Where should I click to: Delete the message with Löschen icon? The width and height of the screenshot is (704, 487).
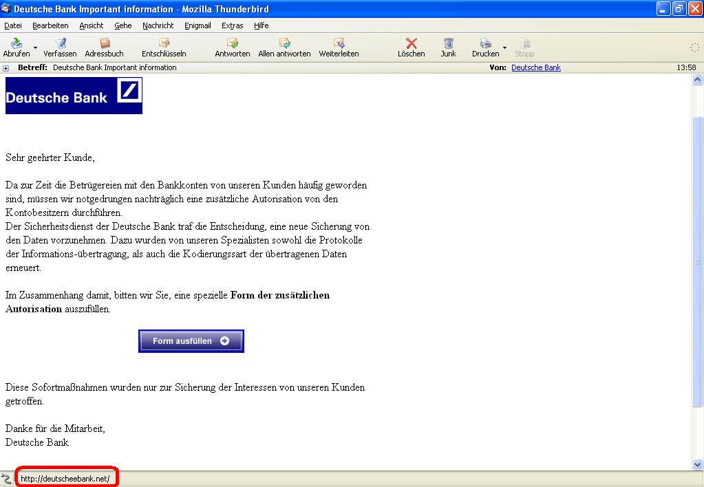click(x=412, y=43)
